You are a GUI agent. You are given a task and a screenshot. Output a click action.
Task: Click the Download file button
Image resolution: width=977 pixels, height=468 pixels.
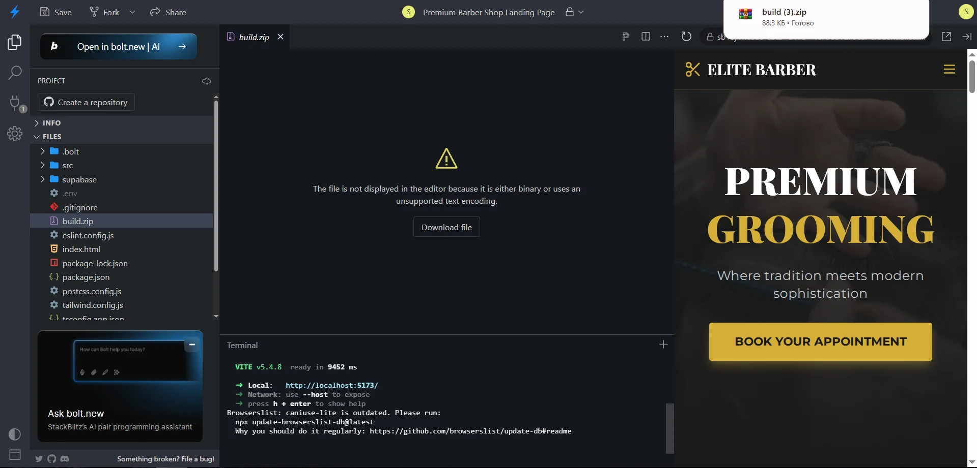(446, 227)
